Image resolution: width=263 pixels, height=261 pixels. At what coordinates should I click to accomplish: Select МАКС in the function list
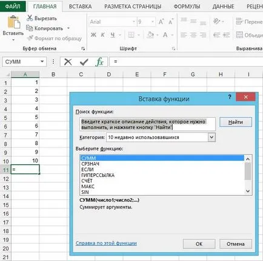[162, 186]
